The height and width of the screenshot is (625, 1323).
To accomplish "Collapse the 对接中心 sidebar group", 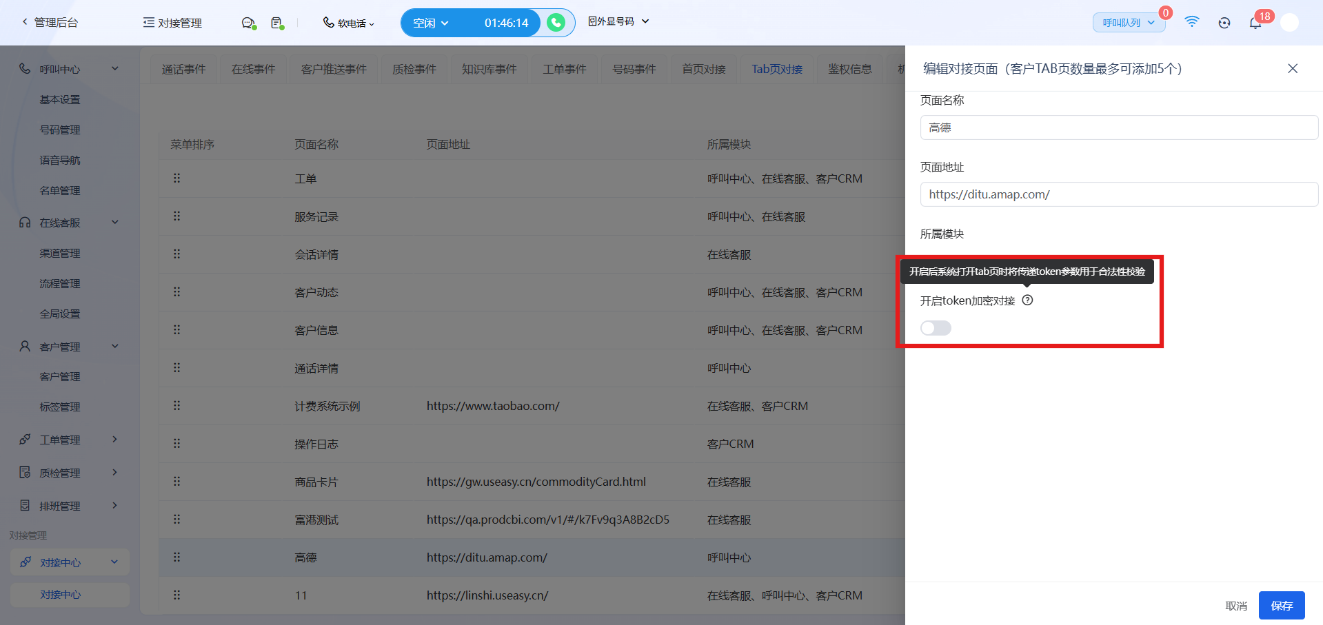I will click(x=114, y=562).
